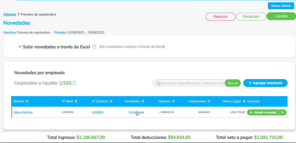Sort the Deducciones column
The image size is (296, 143).
209,101
